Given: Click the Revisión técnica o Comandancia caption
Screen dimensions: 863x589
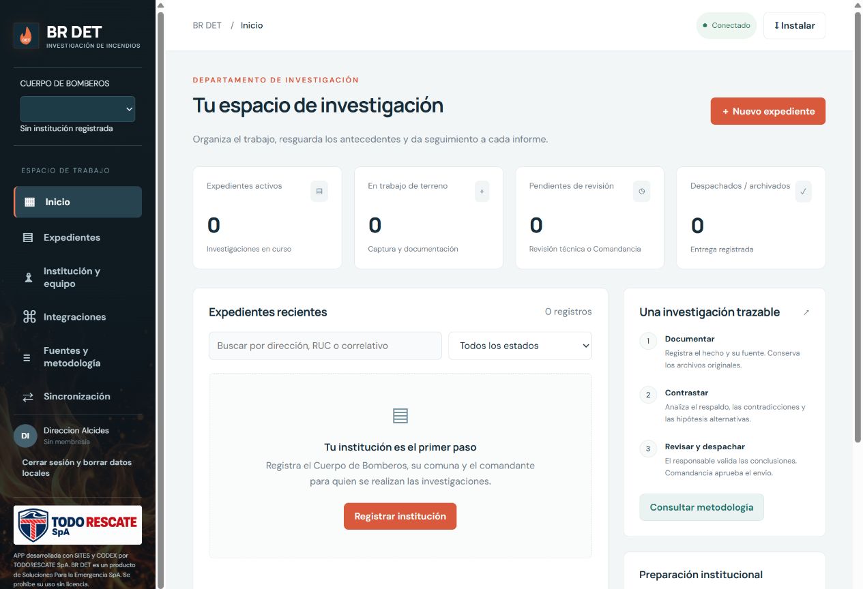Looking at the screenshot, I should click(585, 249).
